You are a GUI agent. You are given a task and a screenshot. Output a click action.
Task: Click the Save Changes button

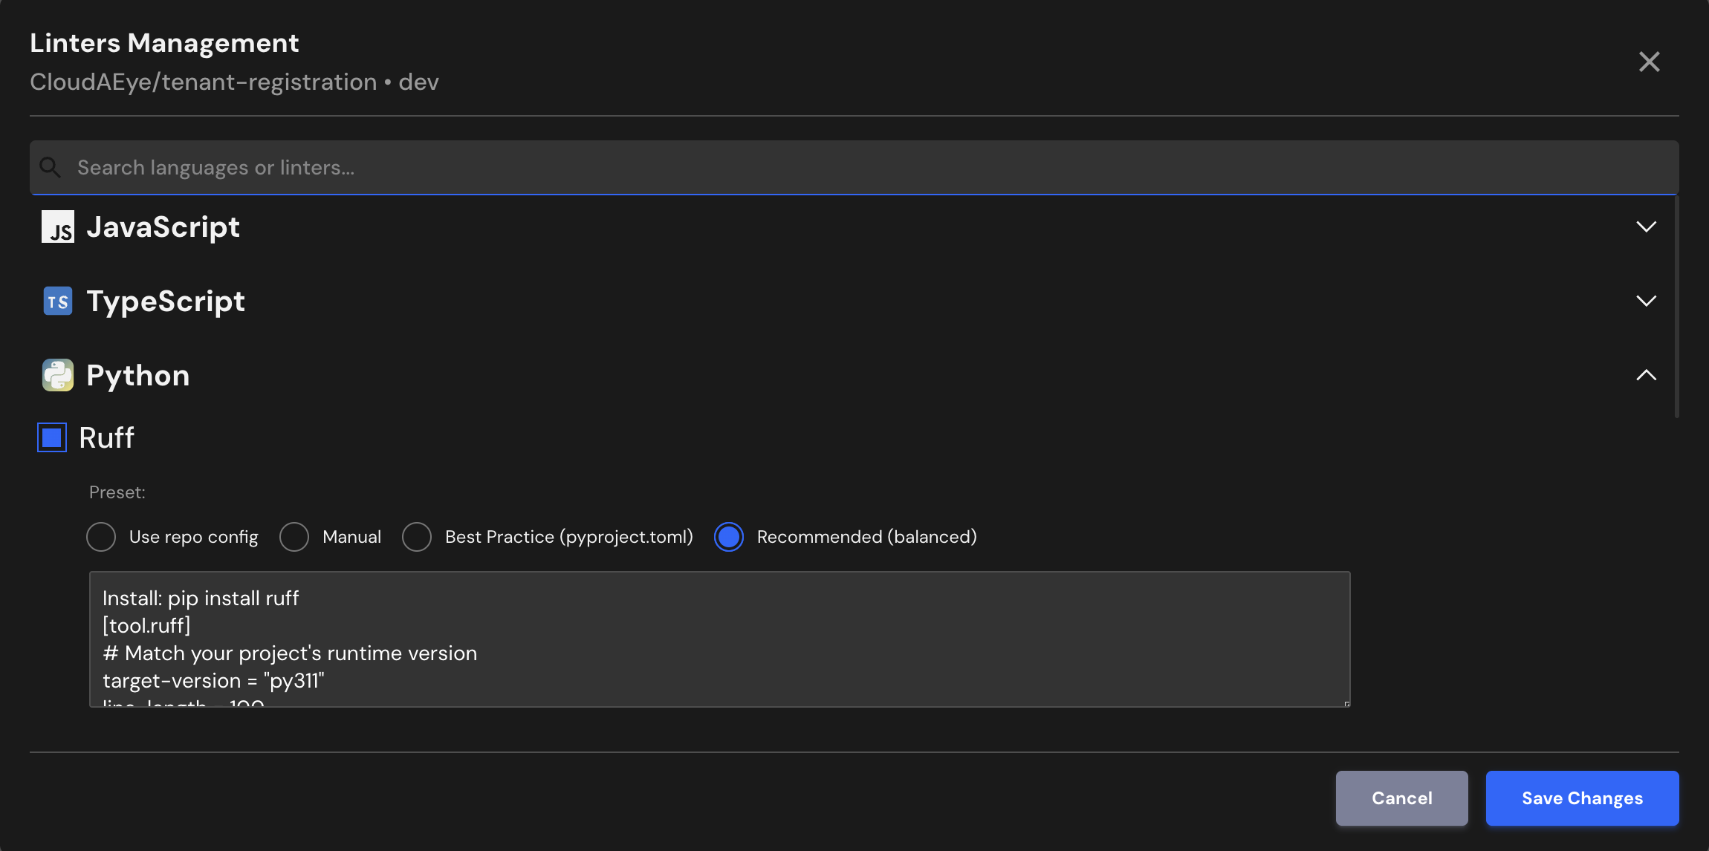1582,798
